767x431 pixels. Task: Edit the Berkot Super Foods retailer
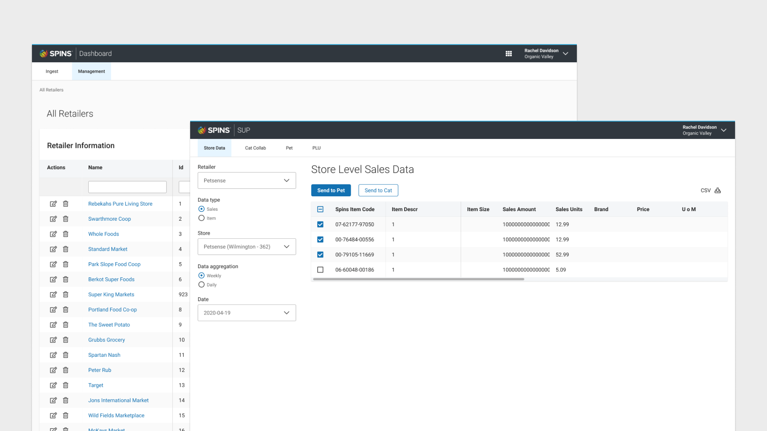53,279
